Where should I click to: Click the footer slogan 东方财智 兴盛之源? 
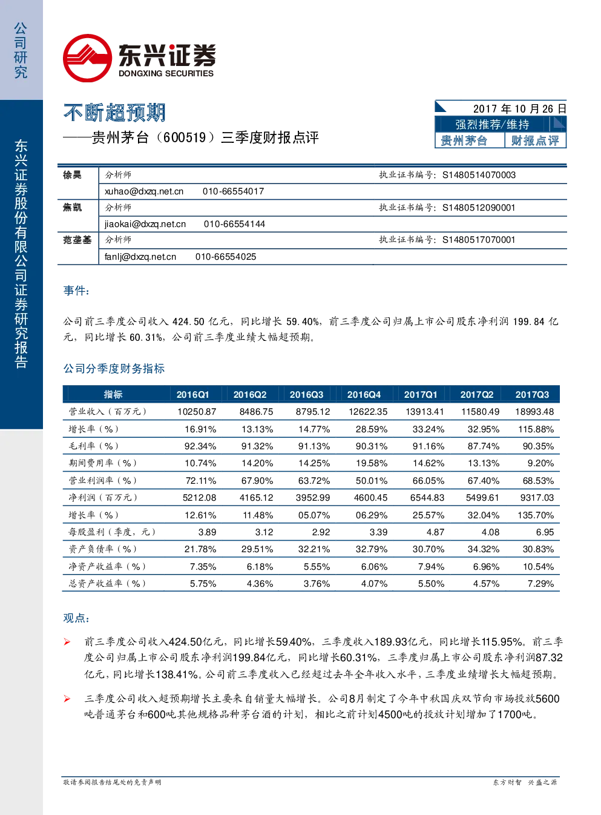(525, 782)
